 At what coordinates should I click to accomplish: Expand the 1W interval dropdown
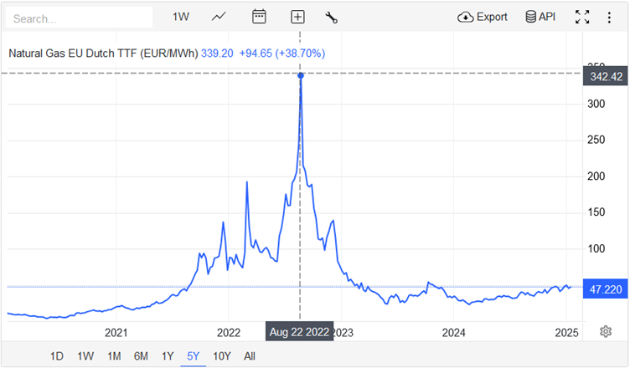(x=181, y=17)
